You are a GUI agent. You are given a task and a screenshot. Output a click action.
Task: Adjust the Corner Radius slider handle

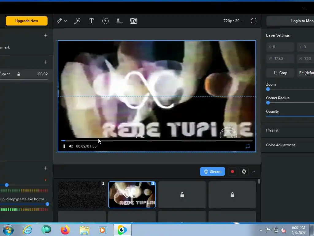tap(268, 103)
